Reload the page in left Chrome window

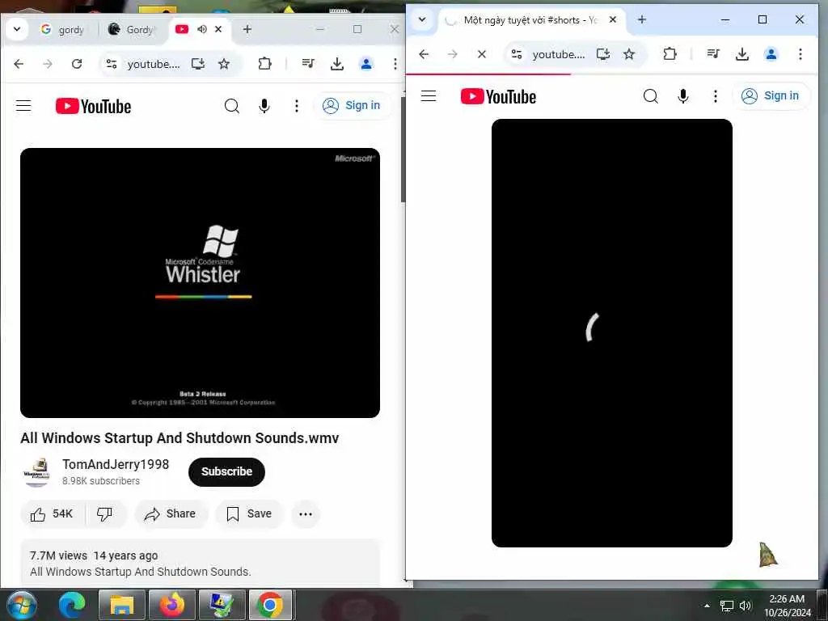coord(77,64)
